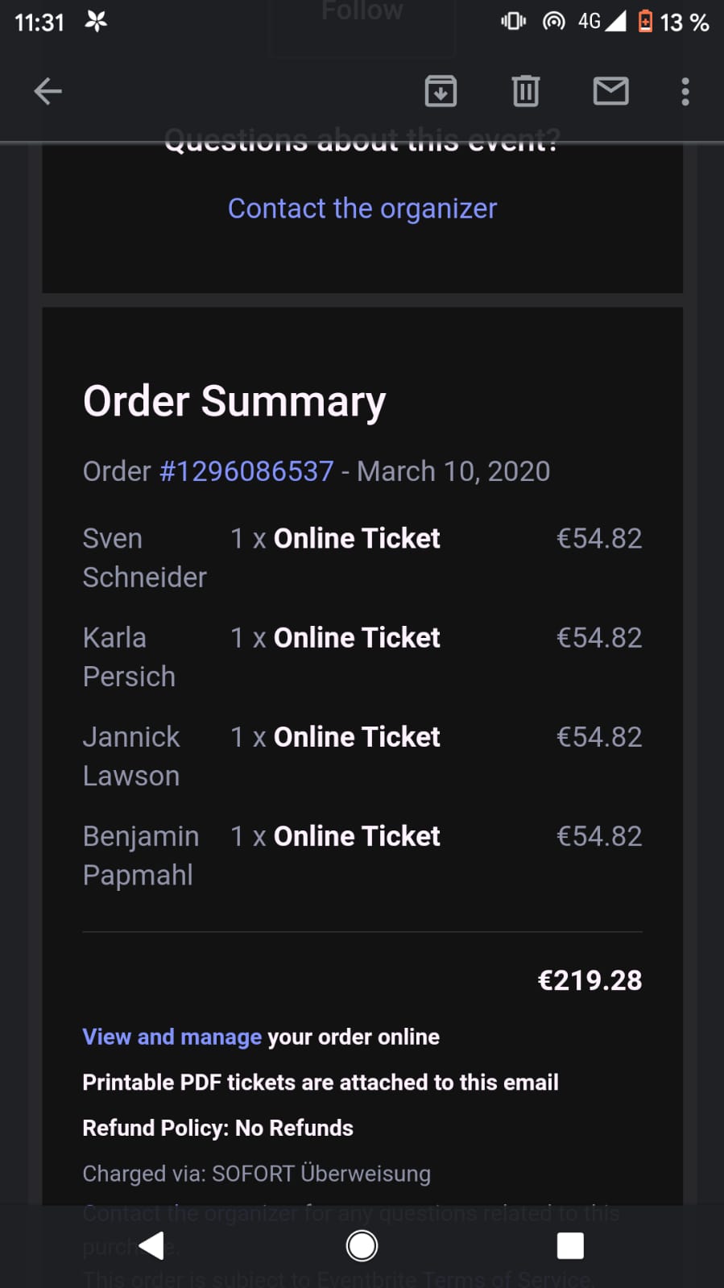724x1288 pixels.
Task: Tap the €219.28 order total
Action: [x=590, y=980]
